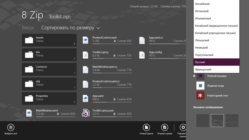Choose Русский in the language list
The height and width of the screenshot is (140, 249).
(217, 62)
